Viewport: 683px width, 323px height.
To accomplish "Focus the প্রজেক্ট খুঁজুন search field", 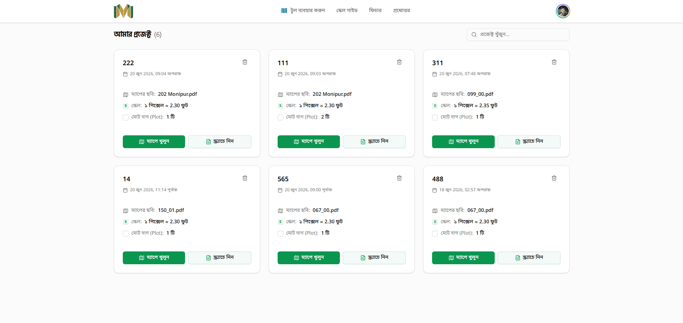I will tap(518, 35).
